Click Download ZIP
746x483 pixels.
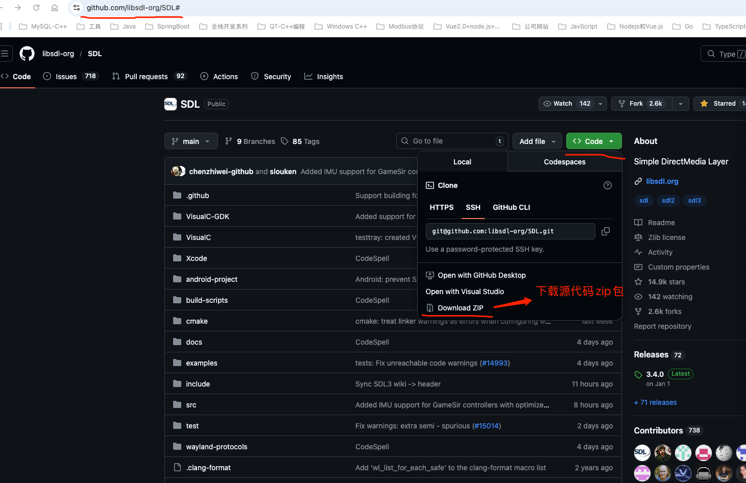pos(455,308)
